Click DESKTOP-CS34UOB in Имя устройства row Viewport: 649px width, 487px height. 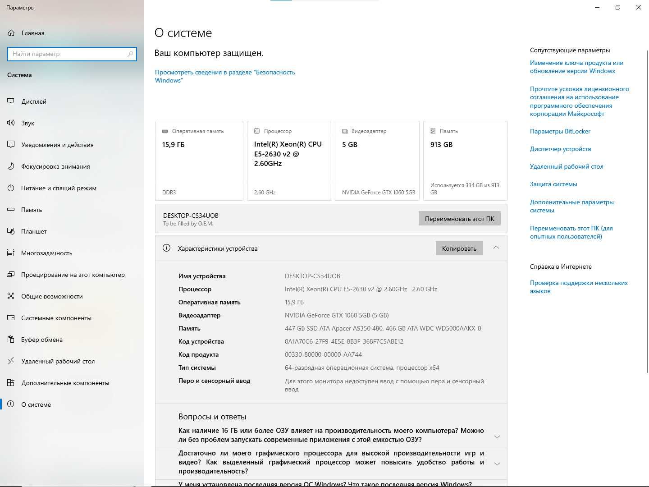(x=312, y=276)
